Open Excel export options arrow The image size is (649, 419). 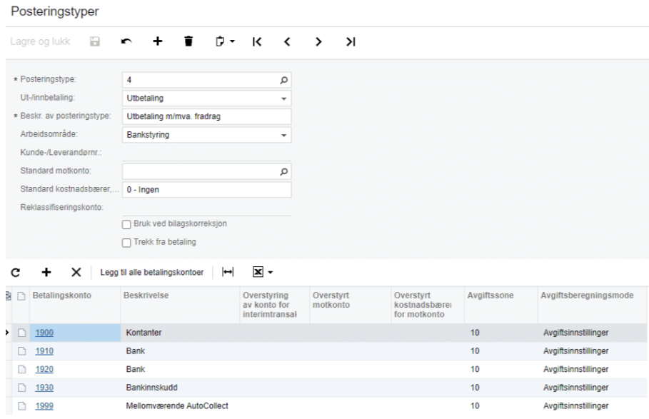pyautogui.click(x=271, y=272)
